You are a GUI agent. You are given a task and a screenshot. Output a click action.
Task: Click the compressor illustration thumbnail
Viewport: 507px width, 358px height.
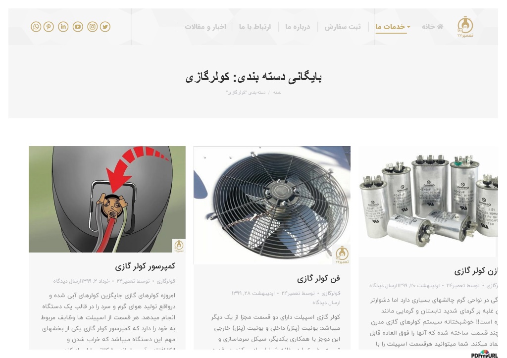click(x=107, y=199)
